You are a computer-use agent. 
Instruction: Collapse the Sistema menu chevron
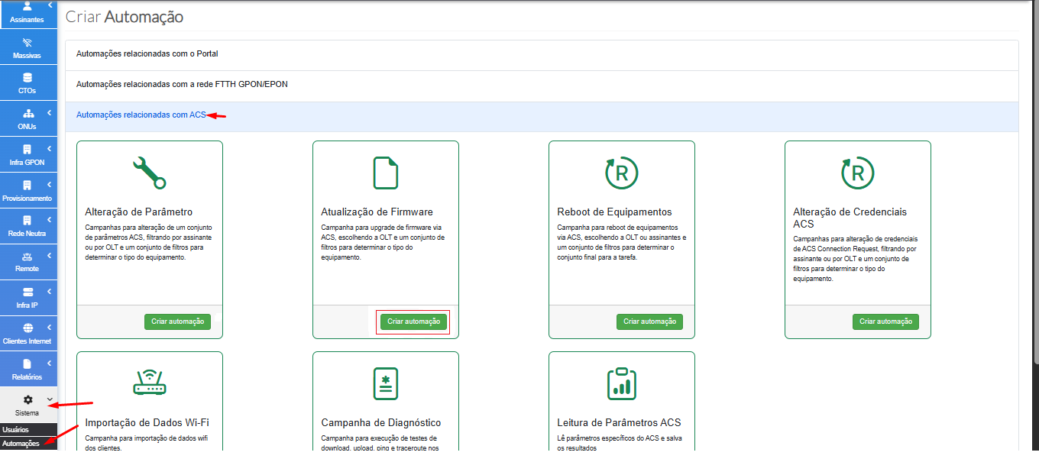(x=50, y=399)
